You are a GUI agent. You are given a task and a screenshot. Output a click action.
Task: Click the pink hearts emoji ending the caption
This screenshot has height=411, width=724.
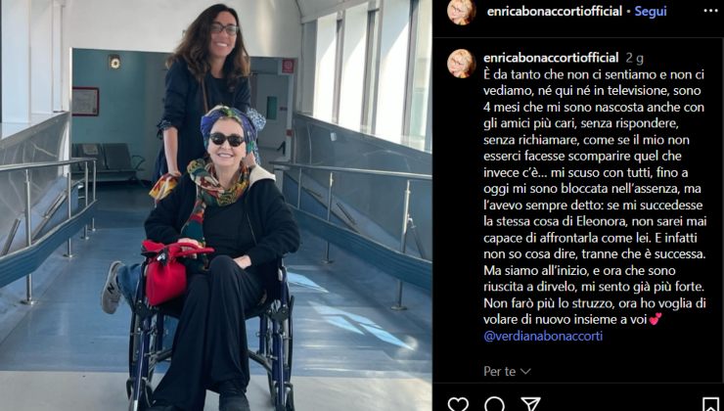coord(655,319)
